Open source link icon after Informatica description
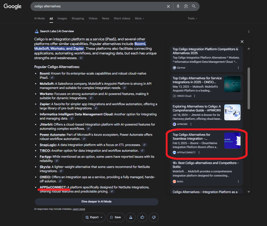This screenshot has height=226, width=267. (72, 118)
